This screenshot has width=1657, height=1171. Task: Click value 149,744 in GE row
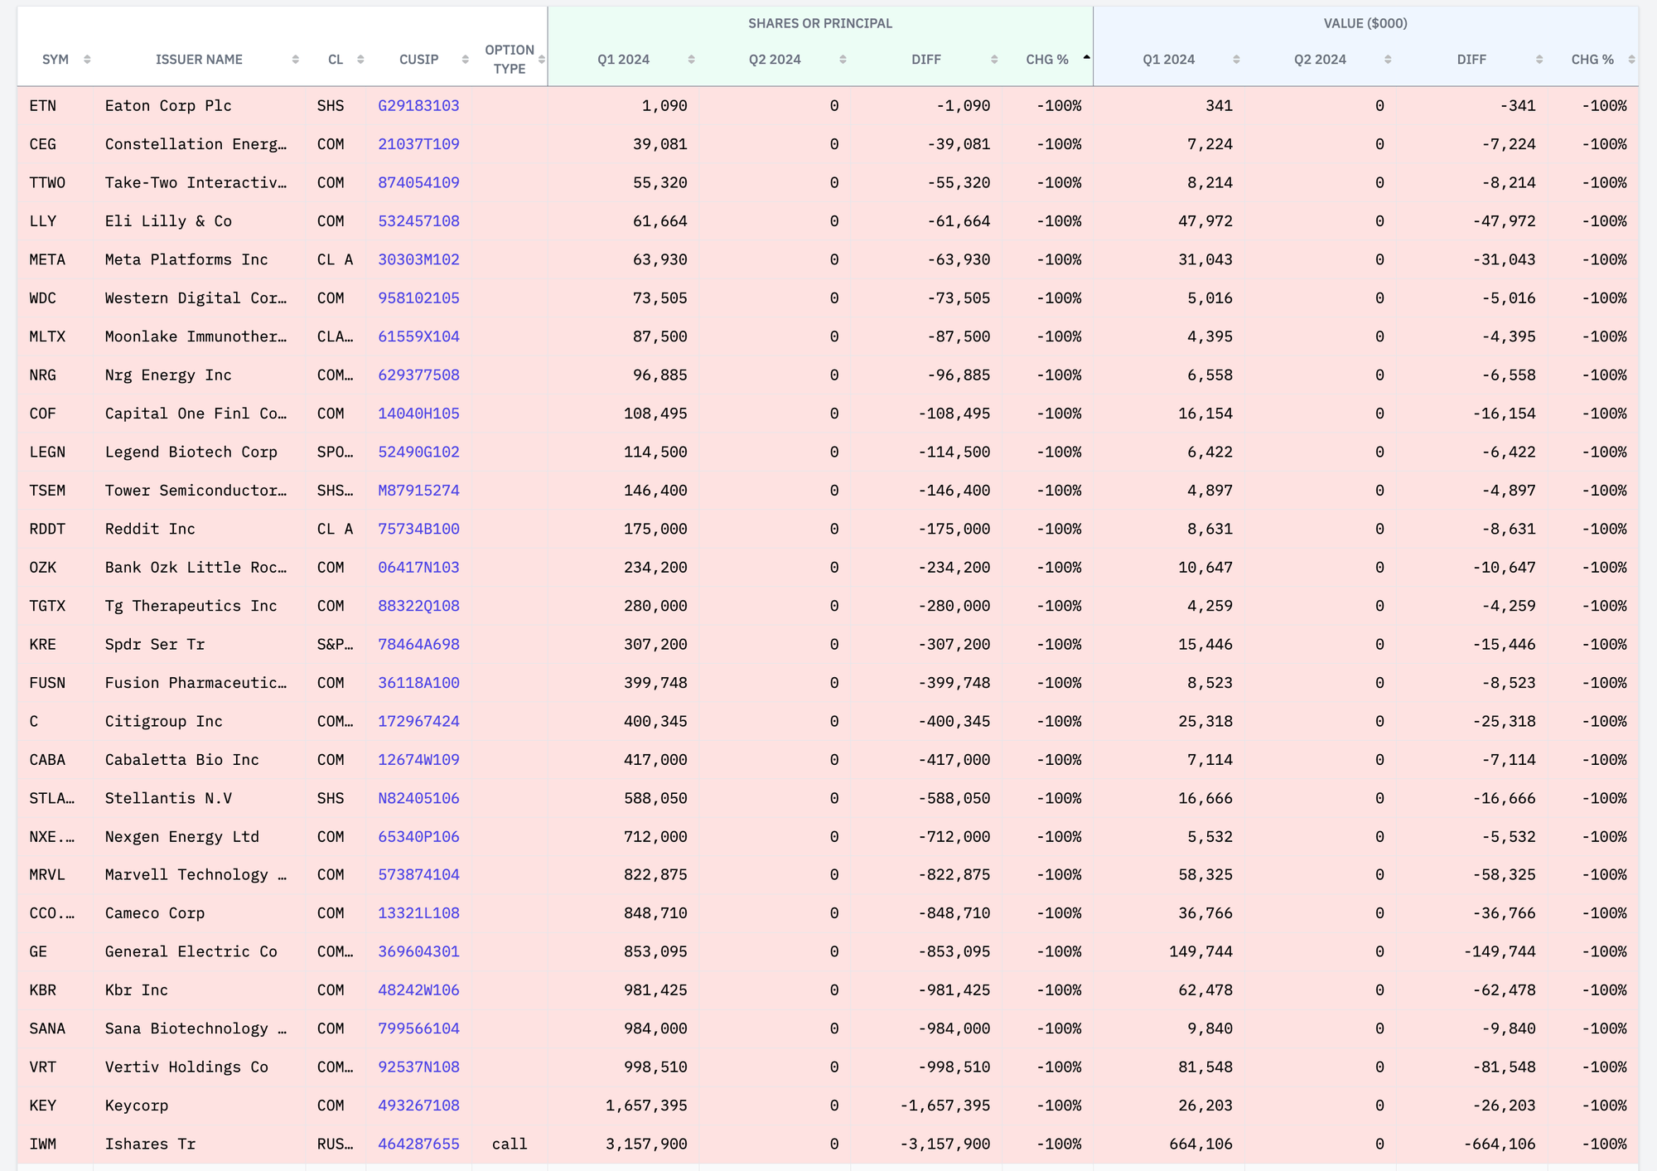click(x=1200, y=952)
